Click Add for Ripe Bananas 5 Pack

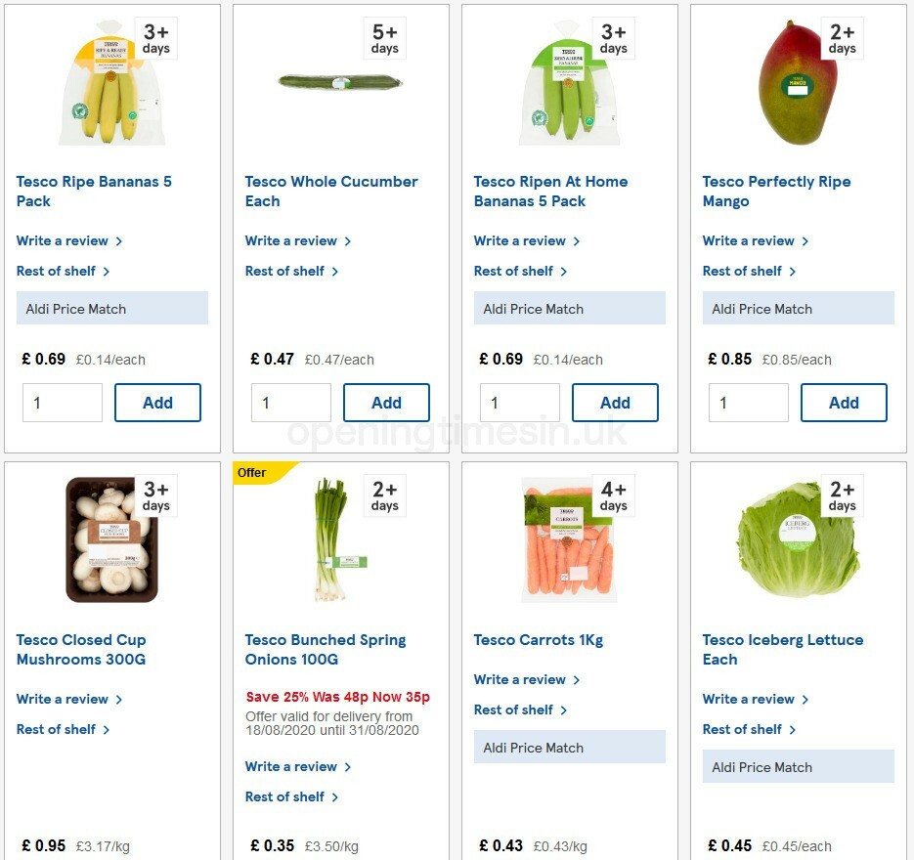[x=157, y=403]
